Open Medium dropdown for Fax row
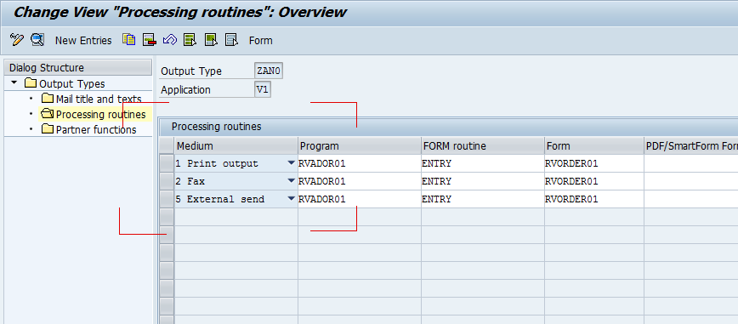 (291, 181)
